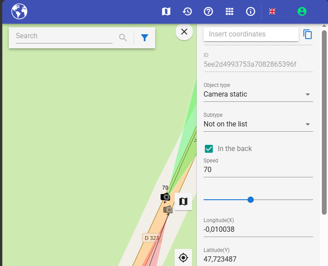Click the Latitude(Y) value field
The width and height of the screenshot is (328, 266).
pos(258,259)
